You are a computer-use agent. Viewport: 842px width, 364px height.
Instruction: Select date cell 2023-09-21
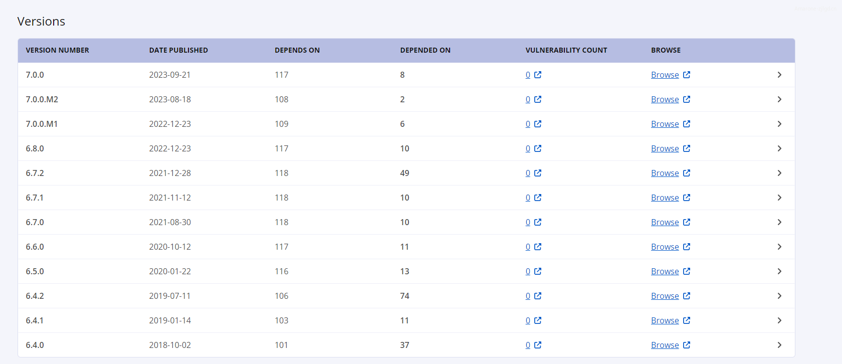pos(170,75)
